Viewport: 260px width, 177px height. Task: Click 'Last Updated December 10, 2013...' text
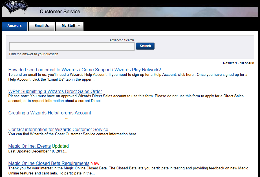pos(38,151)
